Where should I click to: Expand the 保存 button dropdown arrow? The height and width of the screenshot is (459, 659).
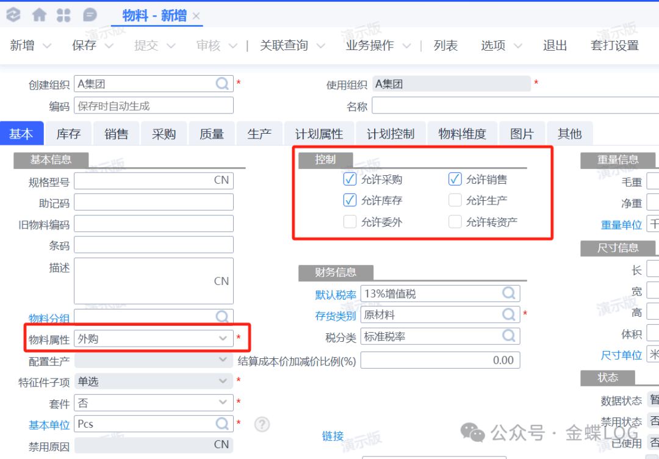(x=109, y=46)
